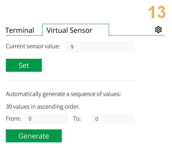Image resolution: width=172 pixels, height=148 pixels.
Task: Click the 0 inside the From box
Action: [30, 119]
